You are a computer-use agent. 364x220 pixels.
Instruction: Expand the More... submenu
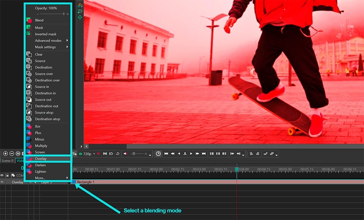point(48,178)
